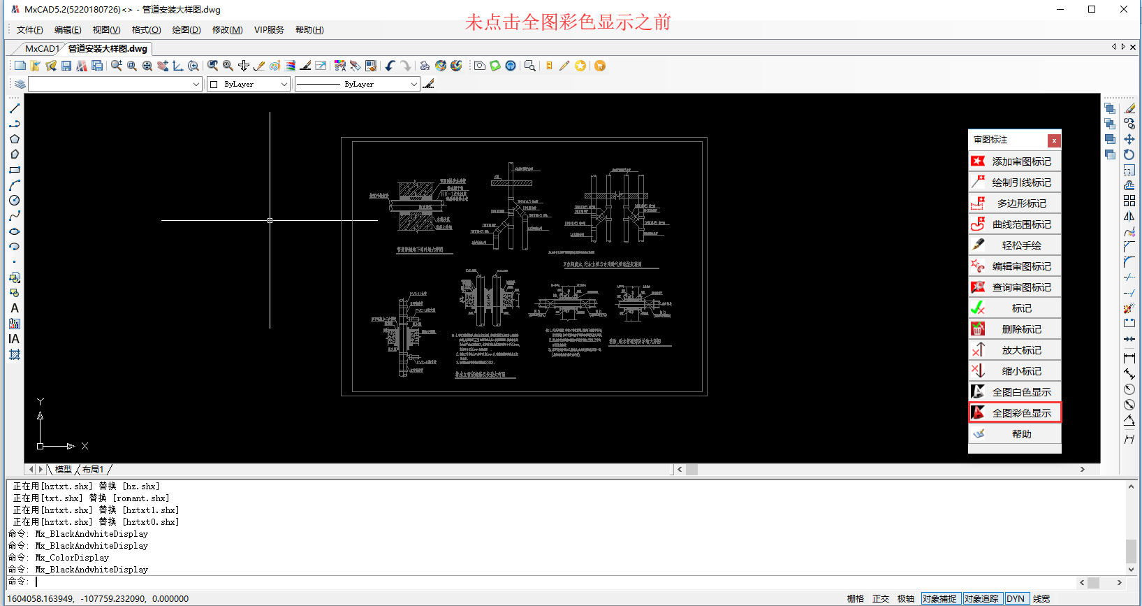Switch to the 模型 model tab
Viewport: 1142px width, 606px height.
[64, 470]
